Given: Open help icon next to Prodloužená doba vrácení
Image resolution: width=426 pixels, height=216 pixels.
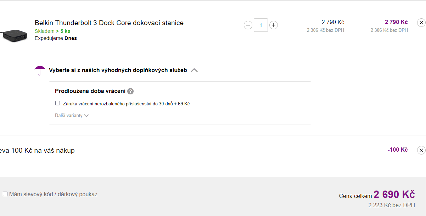Looking at the screenshot, I should click(130, 91).
